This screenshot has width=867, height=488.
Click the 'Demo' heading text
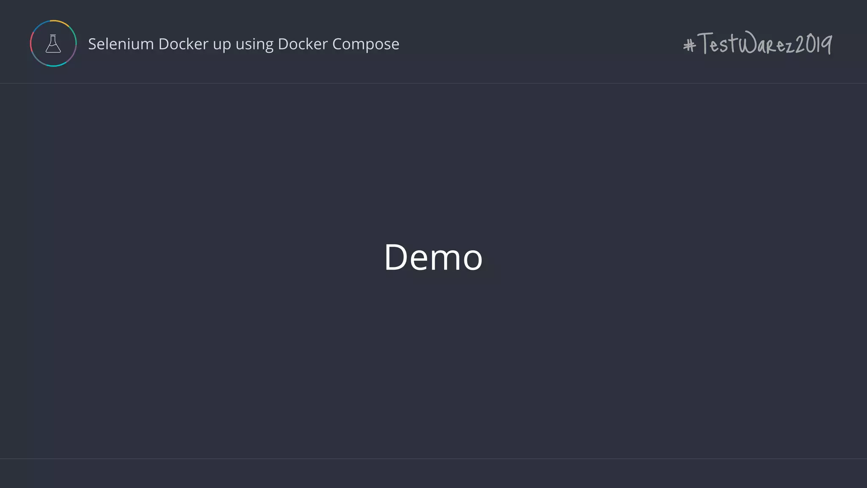point(433,257)
